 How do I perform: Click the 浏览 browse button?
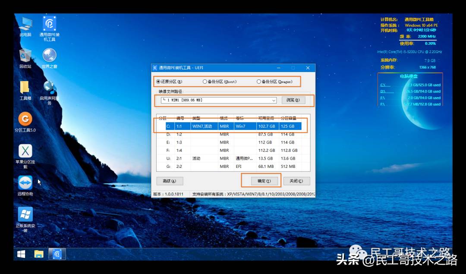(x=293, y=100)
